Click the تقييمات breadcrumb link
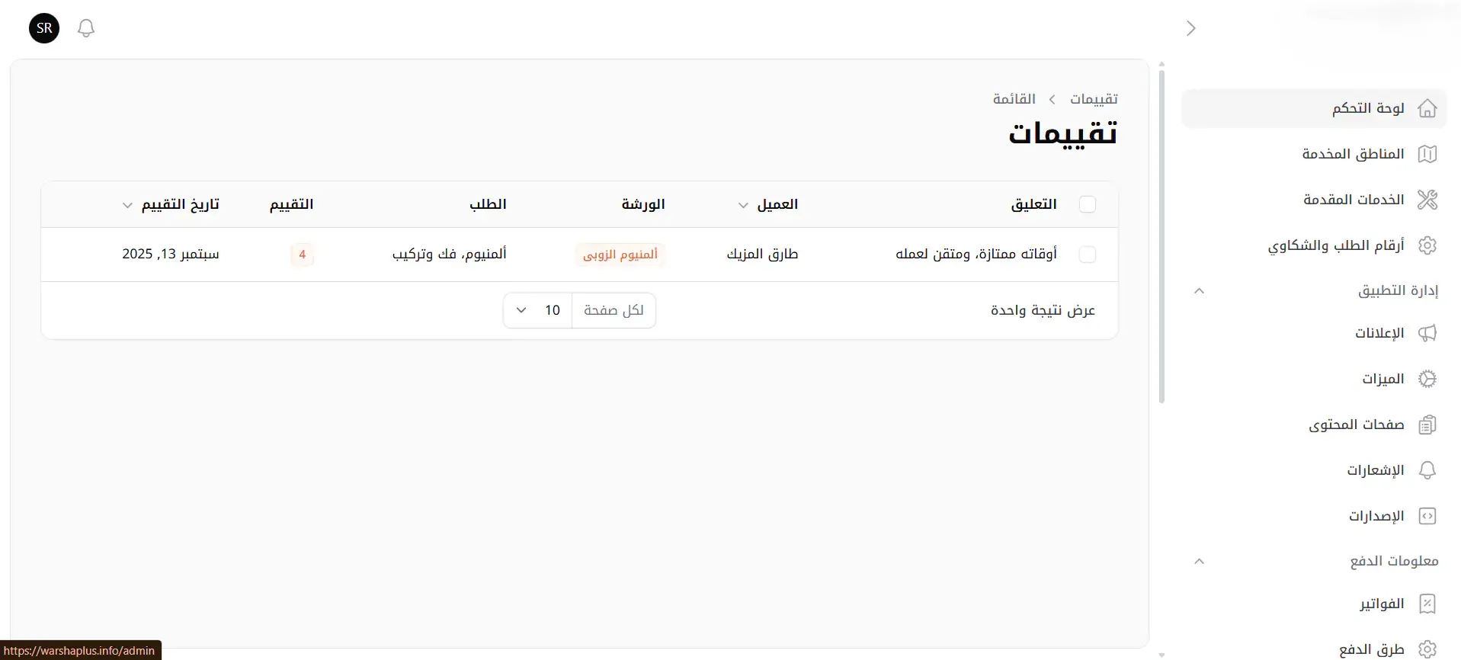 click(1094, 99)
